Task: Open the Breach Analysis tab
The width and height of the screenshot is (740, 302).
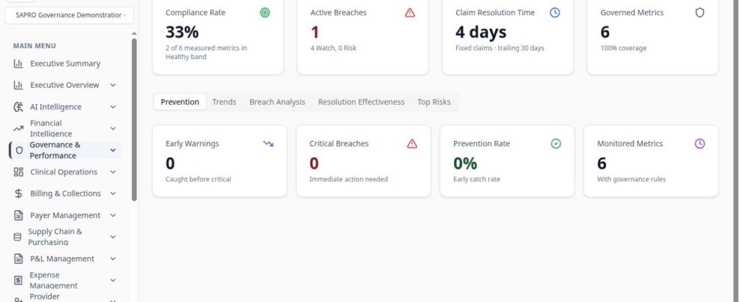Action: pos(277,102)
